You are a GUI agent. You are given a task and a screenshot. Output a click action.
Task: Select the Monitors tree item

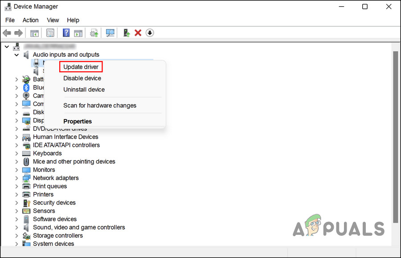[x=44, y=169]
